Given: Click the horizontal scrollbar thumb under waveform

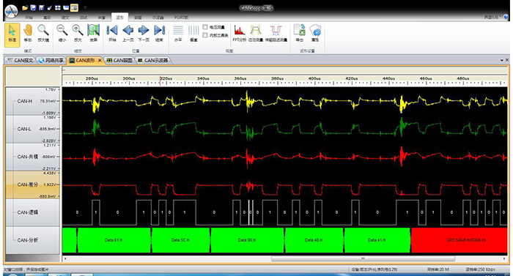Looking at the screenshot, I should click(363, 258).
